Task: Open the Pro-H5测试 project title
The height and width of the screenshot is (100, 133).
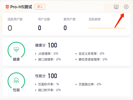Action: [x=21, y=7]
